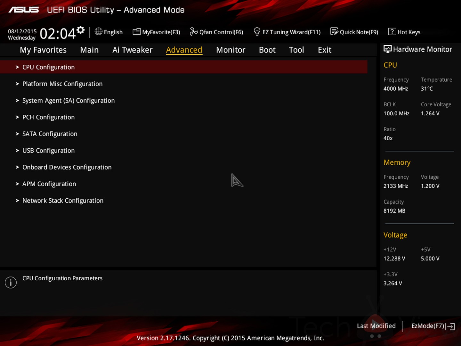The image size is (461, 346).
Task: Open CPU Configuration entry
Action: coord(183,67)
